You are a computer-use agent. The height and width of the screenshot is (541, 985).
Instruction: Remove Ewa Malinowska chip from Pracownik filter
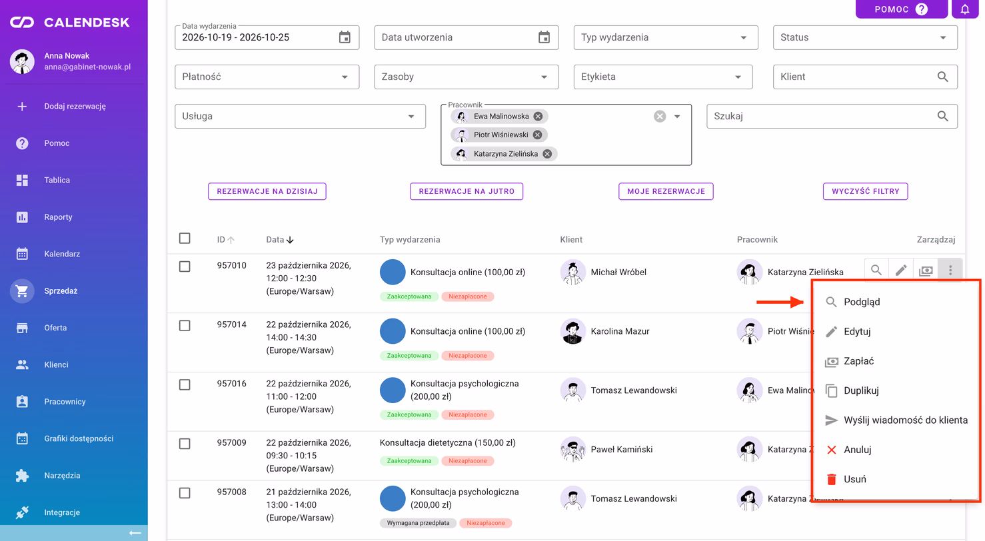click(x=538, y=116)
